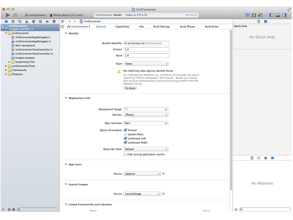Click the Stop button in toolbar

(x=15, y=15)
